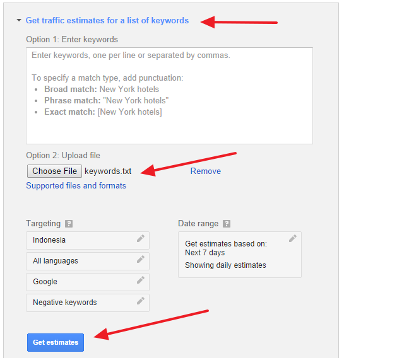Open the Indonesia location targeting box
This screenshot has width=397, height=358.
pyautogui.click(x=76, y=240)
